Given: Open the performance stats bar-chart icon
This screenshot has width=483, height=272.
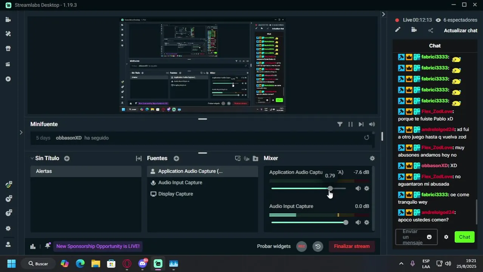Looking at the screenshot, I should (33, 246).
